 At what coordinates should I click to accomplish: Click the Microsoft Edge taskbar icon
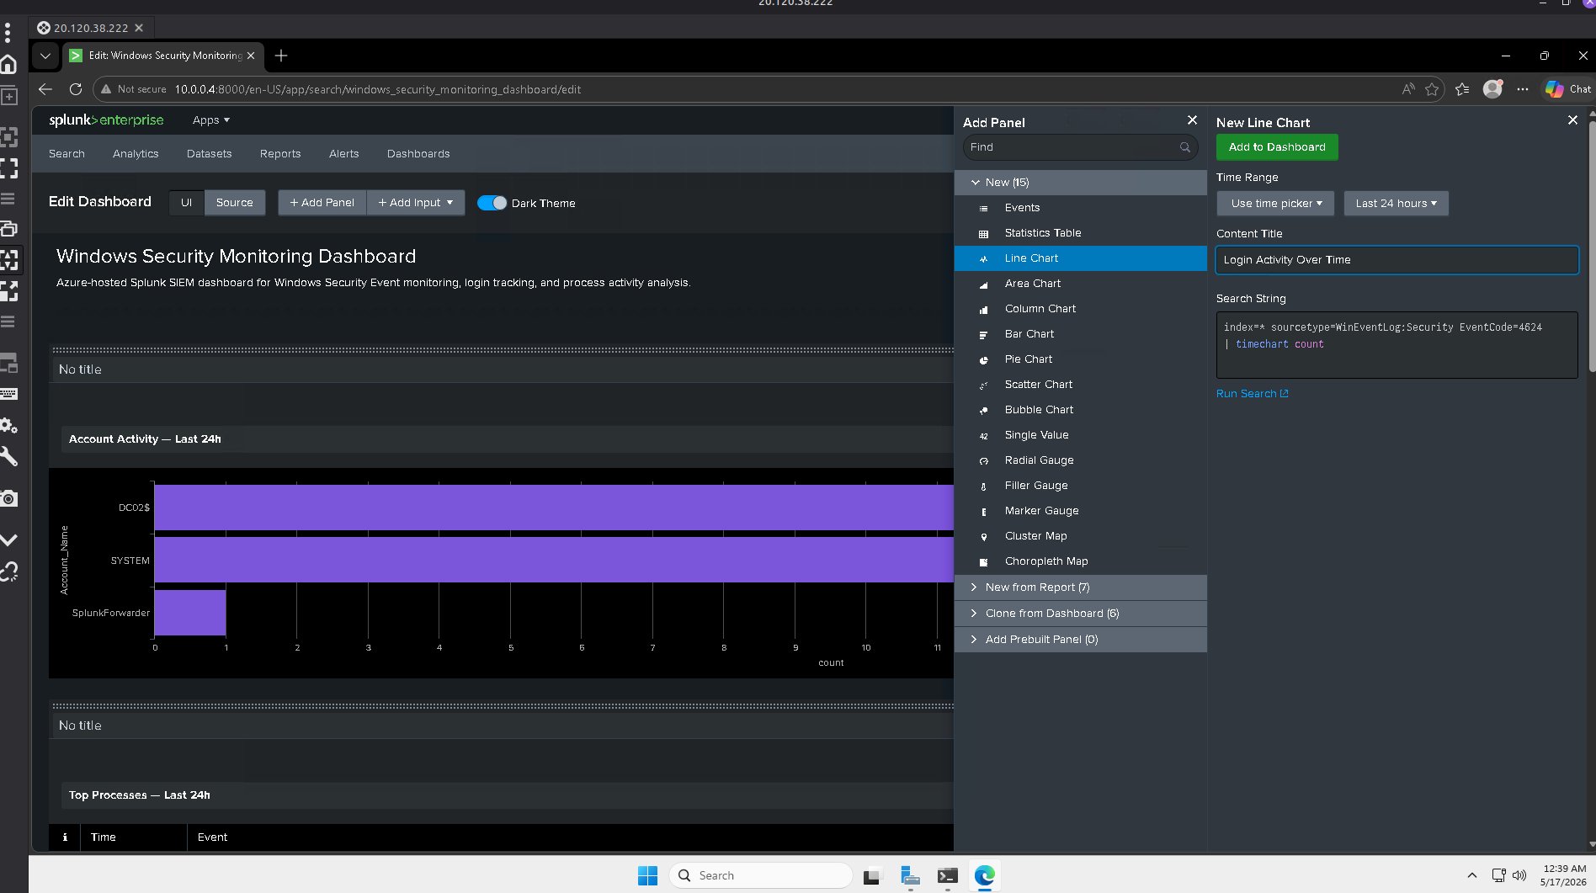tap(984, 875)
